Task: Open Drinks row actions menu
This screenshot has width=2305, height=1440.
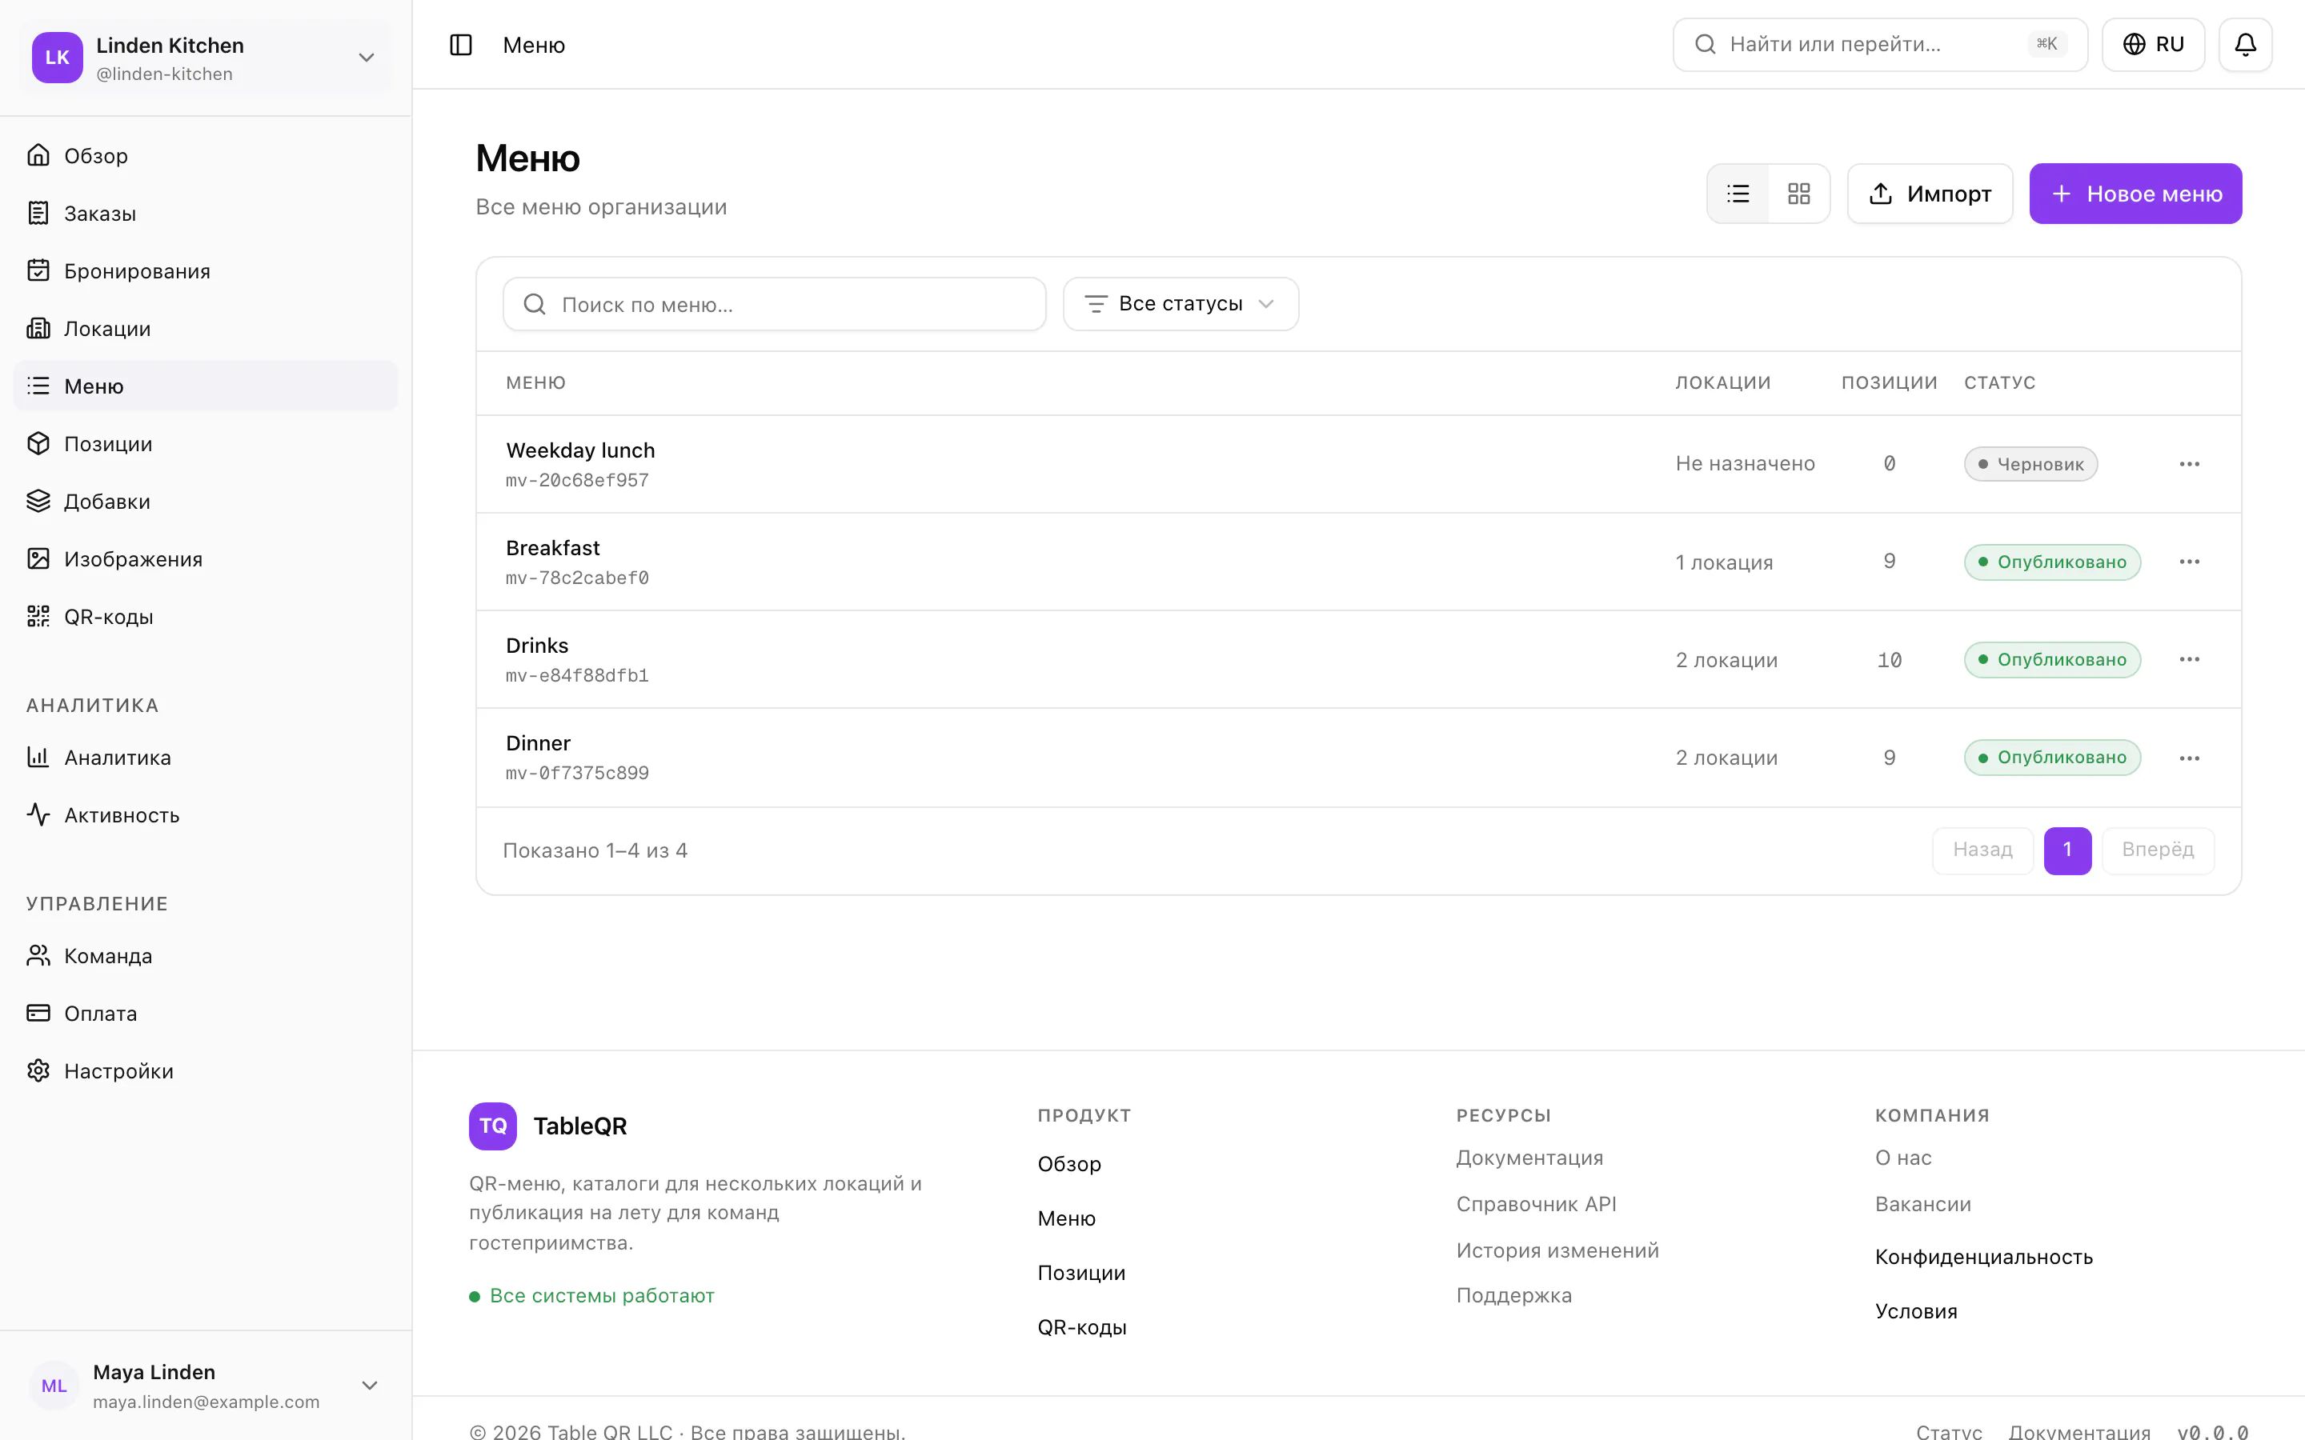Action: (x=2189, y=659)
